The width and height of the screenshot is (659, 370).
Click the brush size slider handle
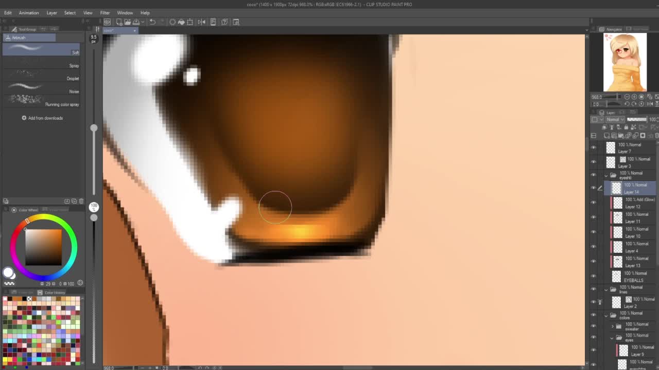click(94, 128)
